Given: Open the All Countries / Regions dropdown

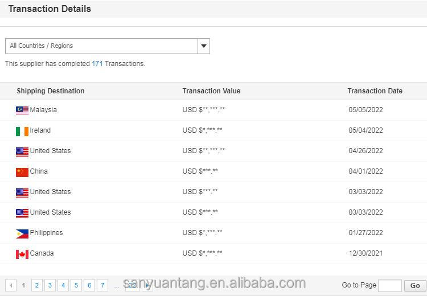Looking at the screenshot, I should [x=101, y=46].
